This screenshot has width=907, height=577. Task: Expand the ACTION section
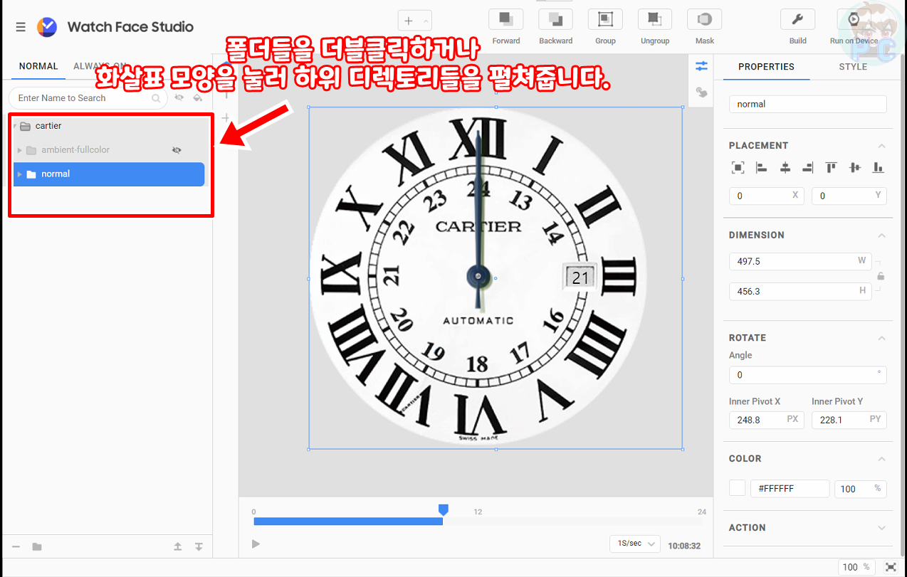(881, 528)
